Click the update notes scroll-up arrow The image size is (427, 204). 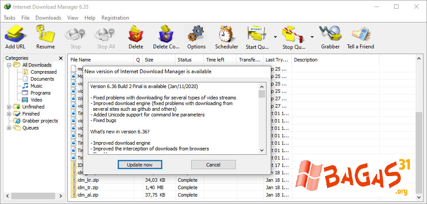[x=262, y=87]
